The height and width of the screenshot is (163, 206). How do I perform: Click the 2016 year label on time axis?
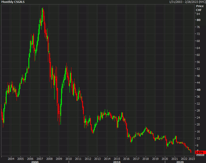126,159
